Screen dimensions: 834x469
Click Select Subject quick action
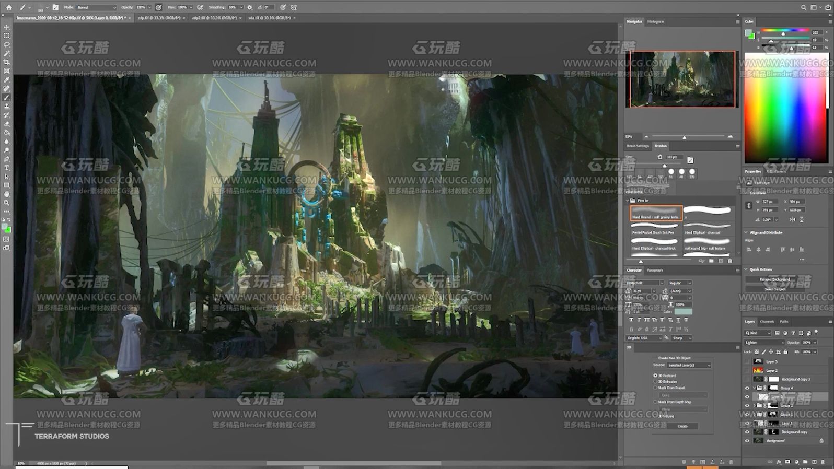(775, 289)
